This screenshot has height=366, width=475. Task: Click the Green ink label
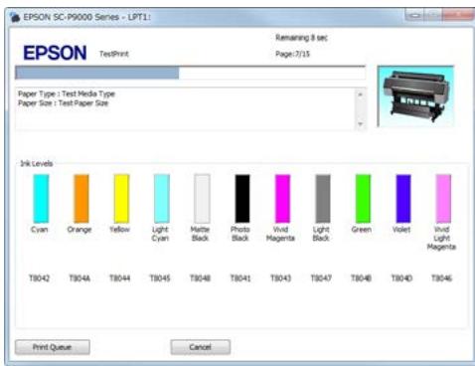coord(362,230)
